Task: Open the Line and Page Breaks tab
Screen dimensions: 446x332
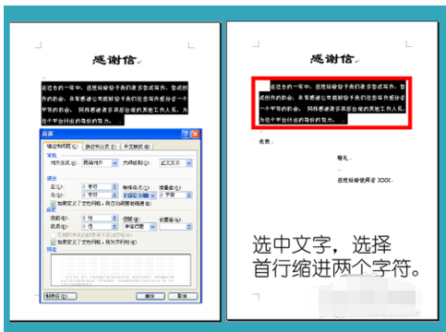Action: [x=101, y=147]
